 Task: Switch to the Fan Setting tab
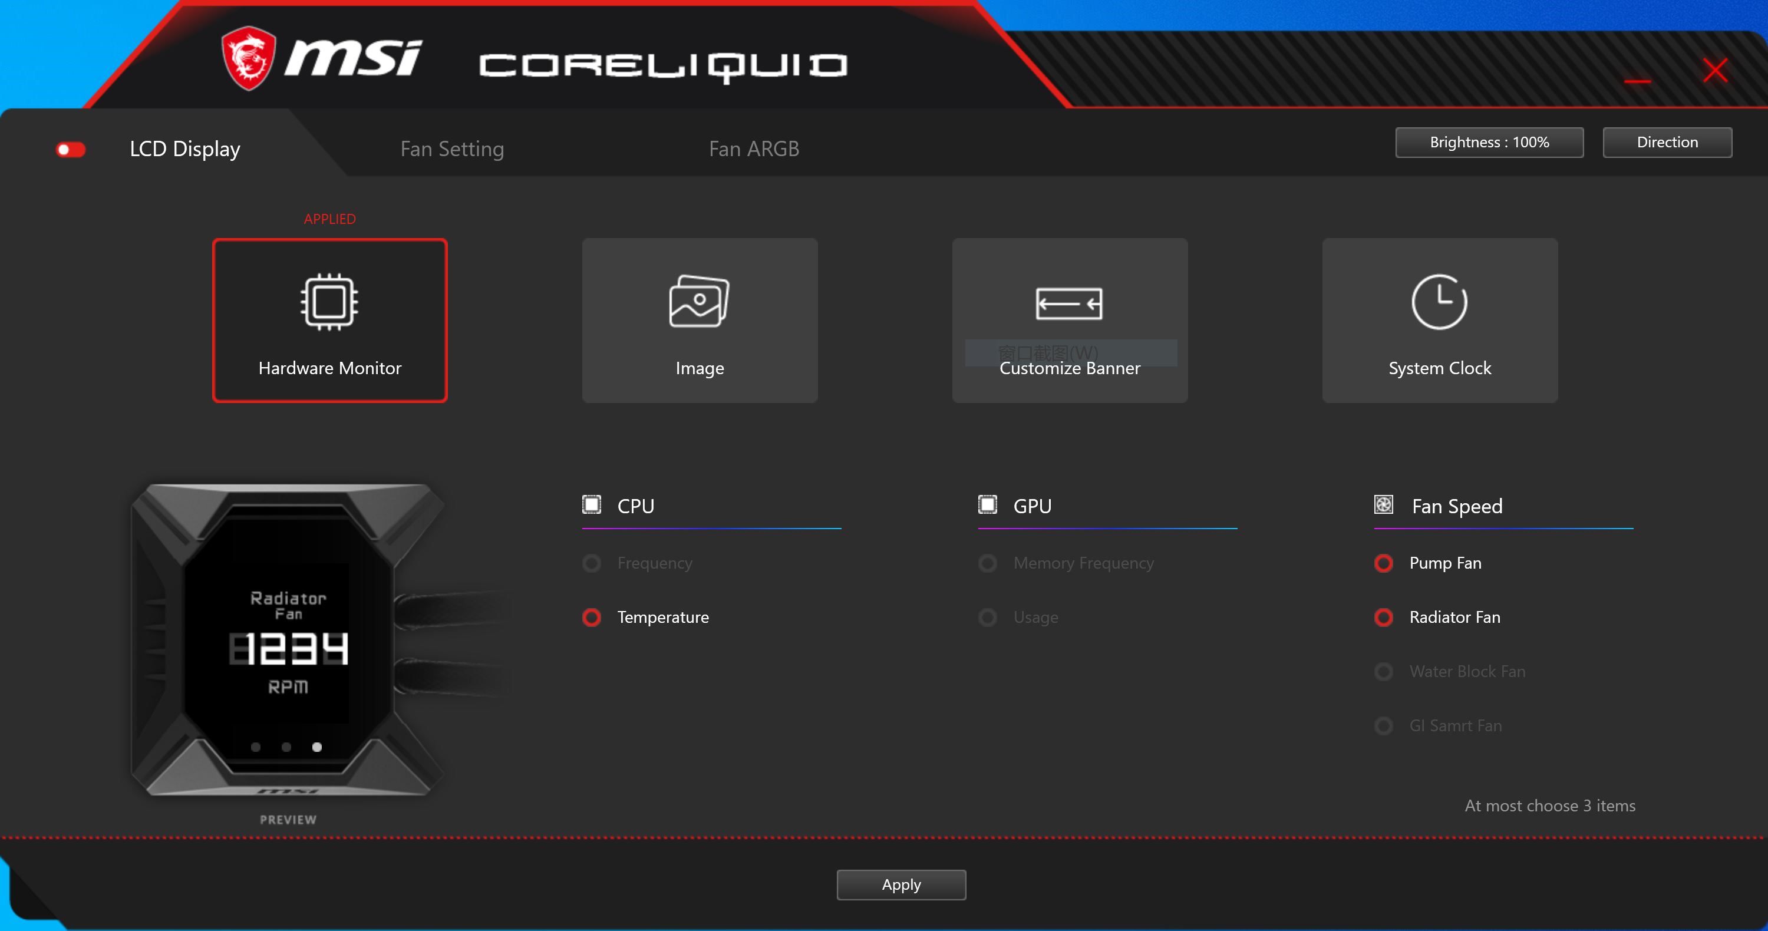point(451,149)
